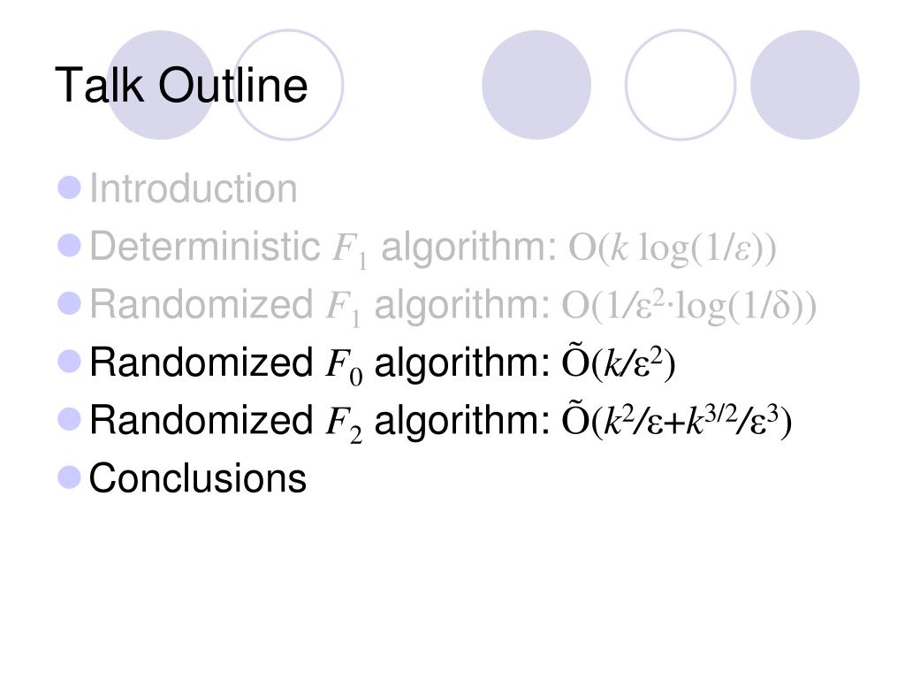Click the filled lavender circle in header center
This screenshot has width=905, height=679.
(x=536, y=85)
